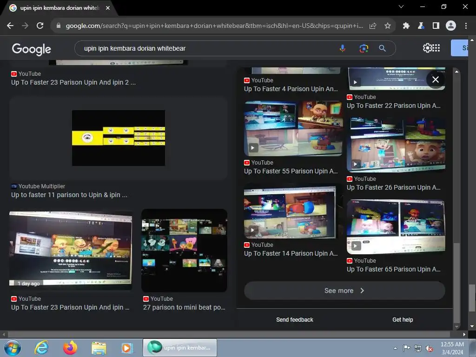Open Up To Faster 26 Parison thumbnail

[396, 145]
